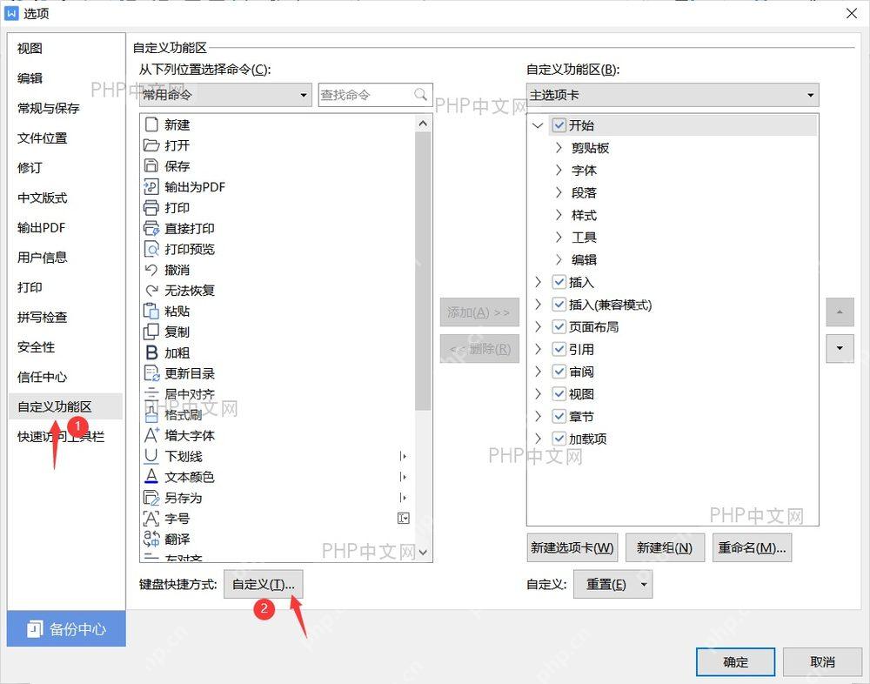Expand the 剪贴板 group

click(x=559, y=148)
